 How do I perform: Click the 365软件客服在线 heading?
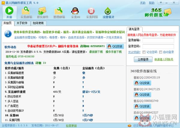pos(143,71)
